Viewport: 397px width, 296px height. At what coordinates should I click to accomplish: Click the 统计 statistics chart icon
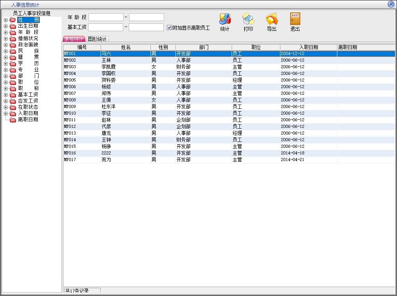click(225, 19)
